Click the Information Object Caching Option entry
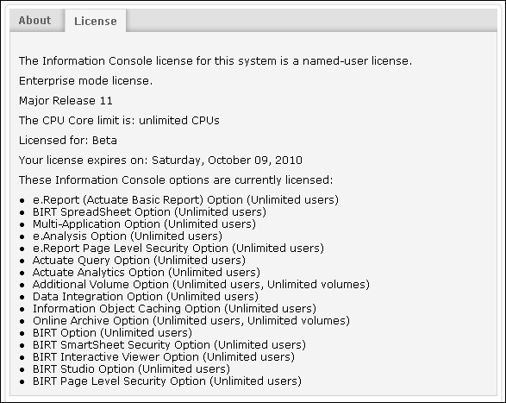The image size is (506, 403). click(x=174, y=309)
